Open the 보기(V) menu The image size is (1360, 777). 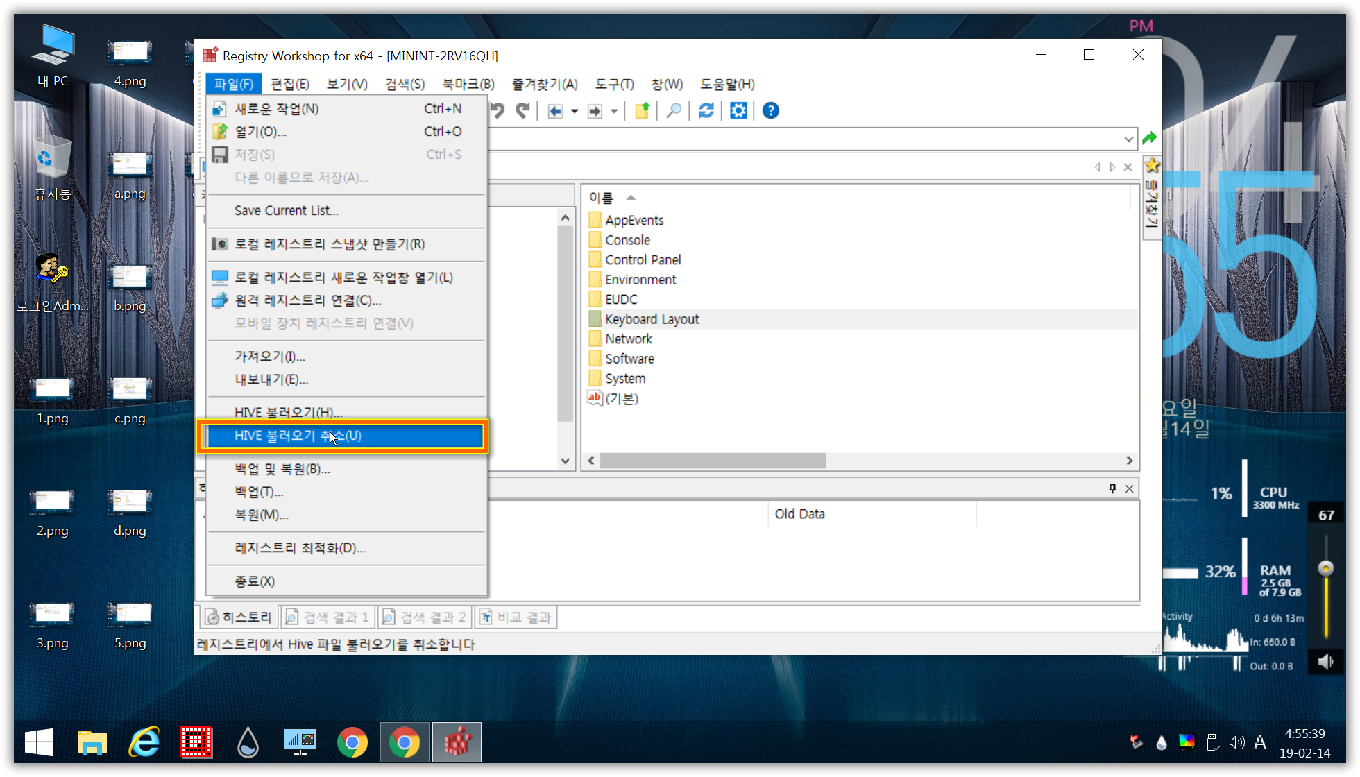347,84
